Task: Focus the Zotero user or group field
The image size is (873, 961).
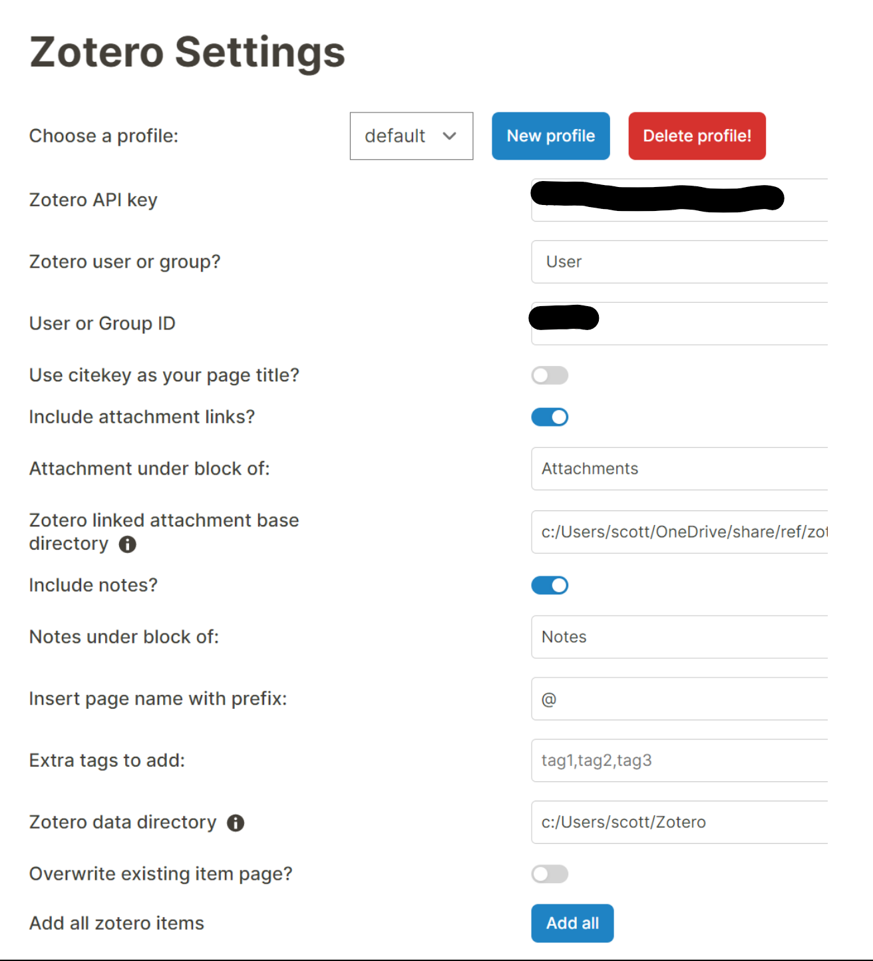Action: pos(679,262)
